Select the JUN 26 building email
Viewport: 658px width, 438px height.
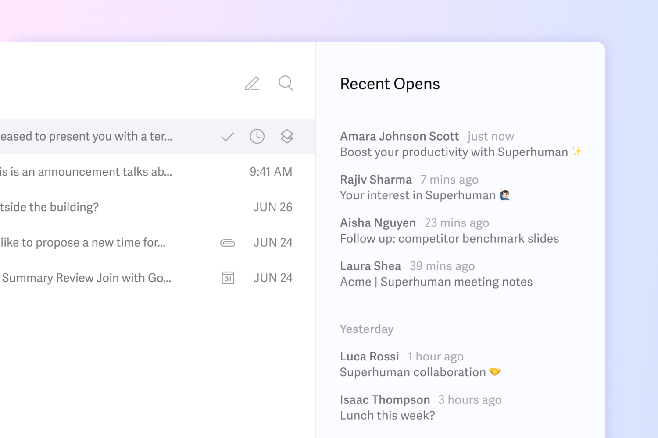[110, 207]
